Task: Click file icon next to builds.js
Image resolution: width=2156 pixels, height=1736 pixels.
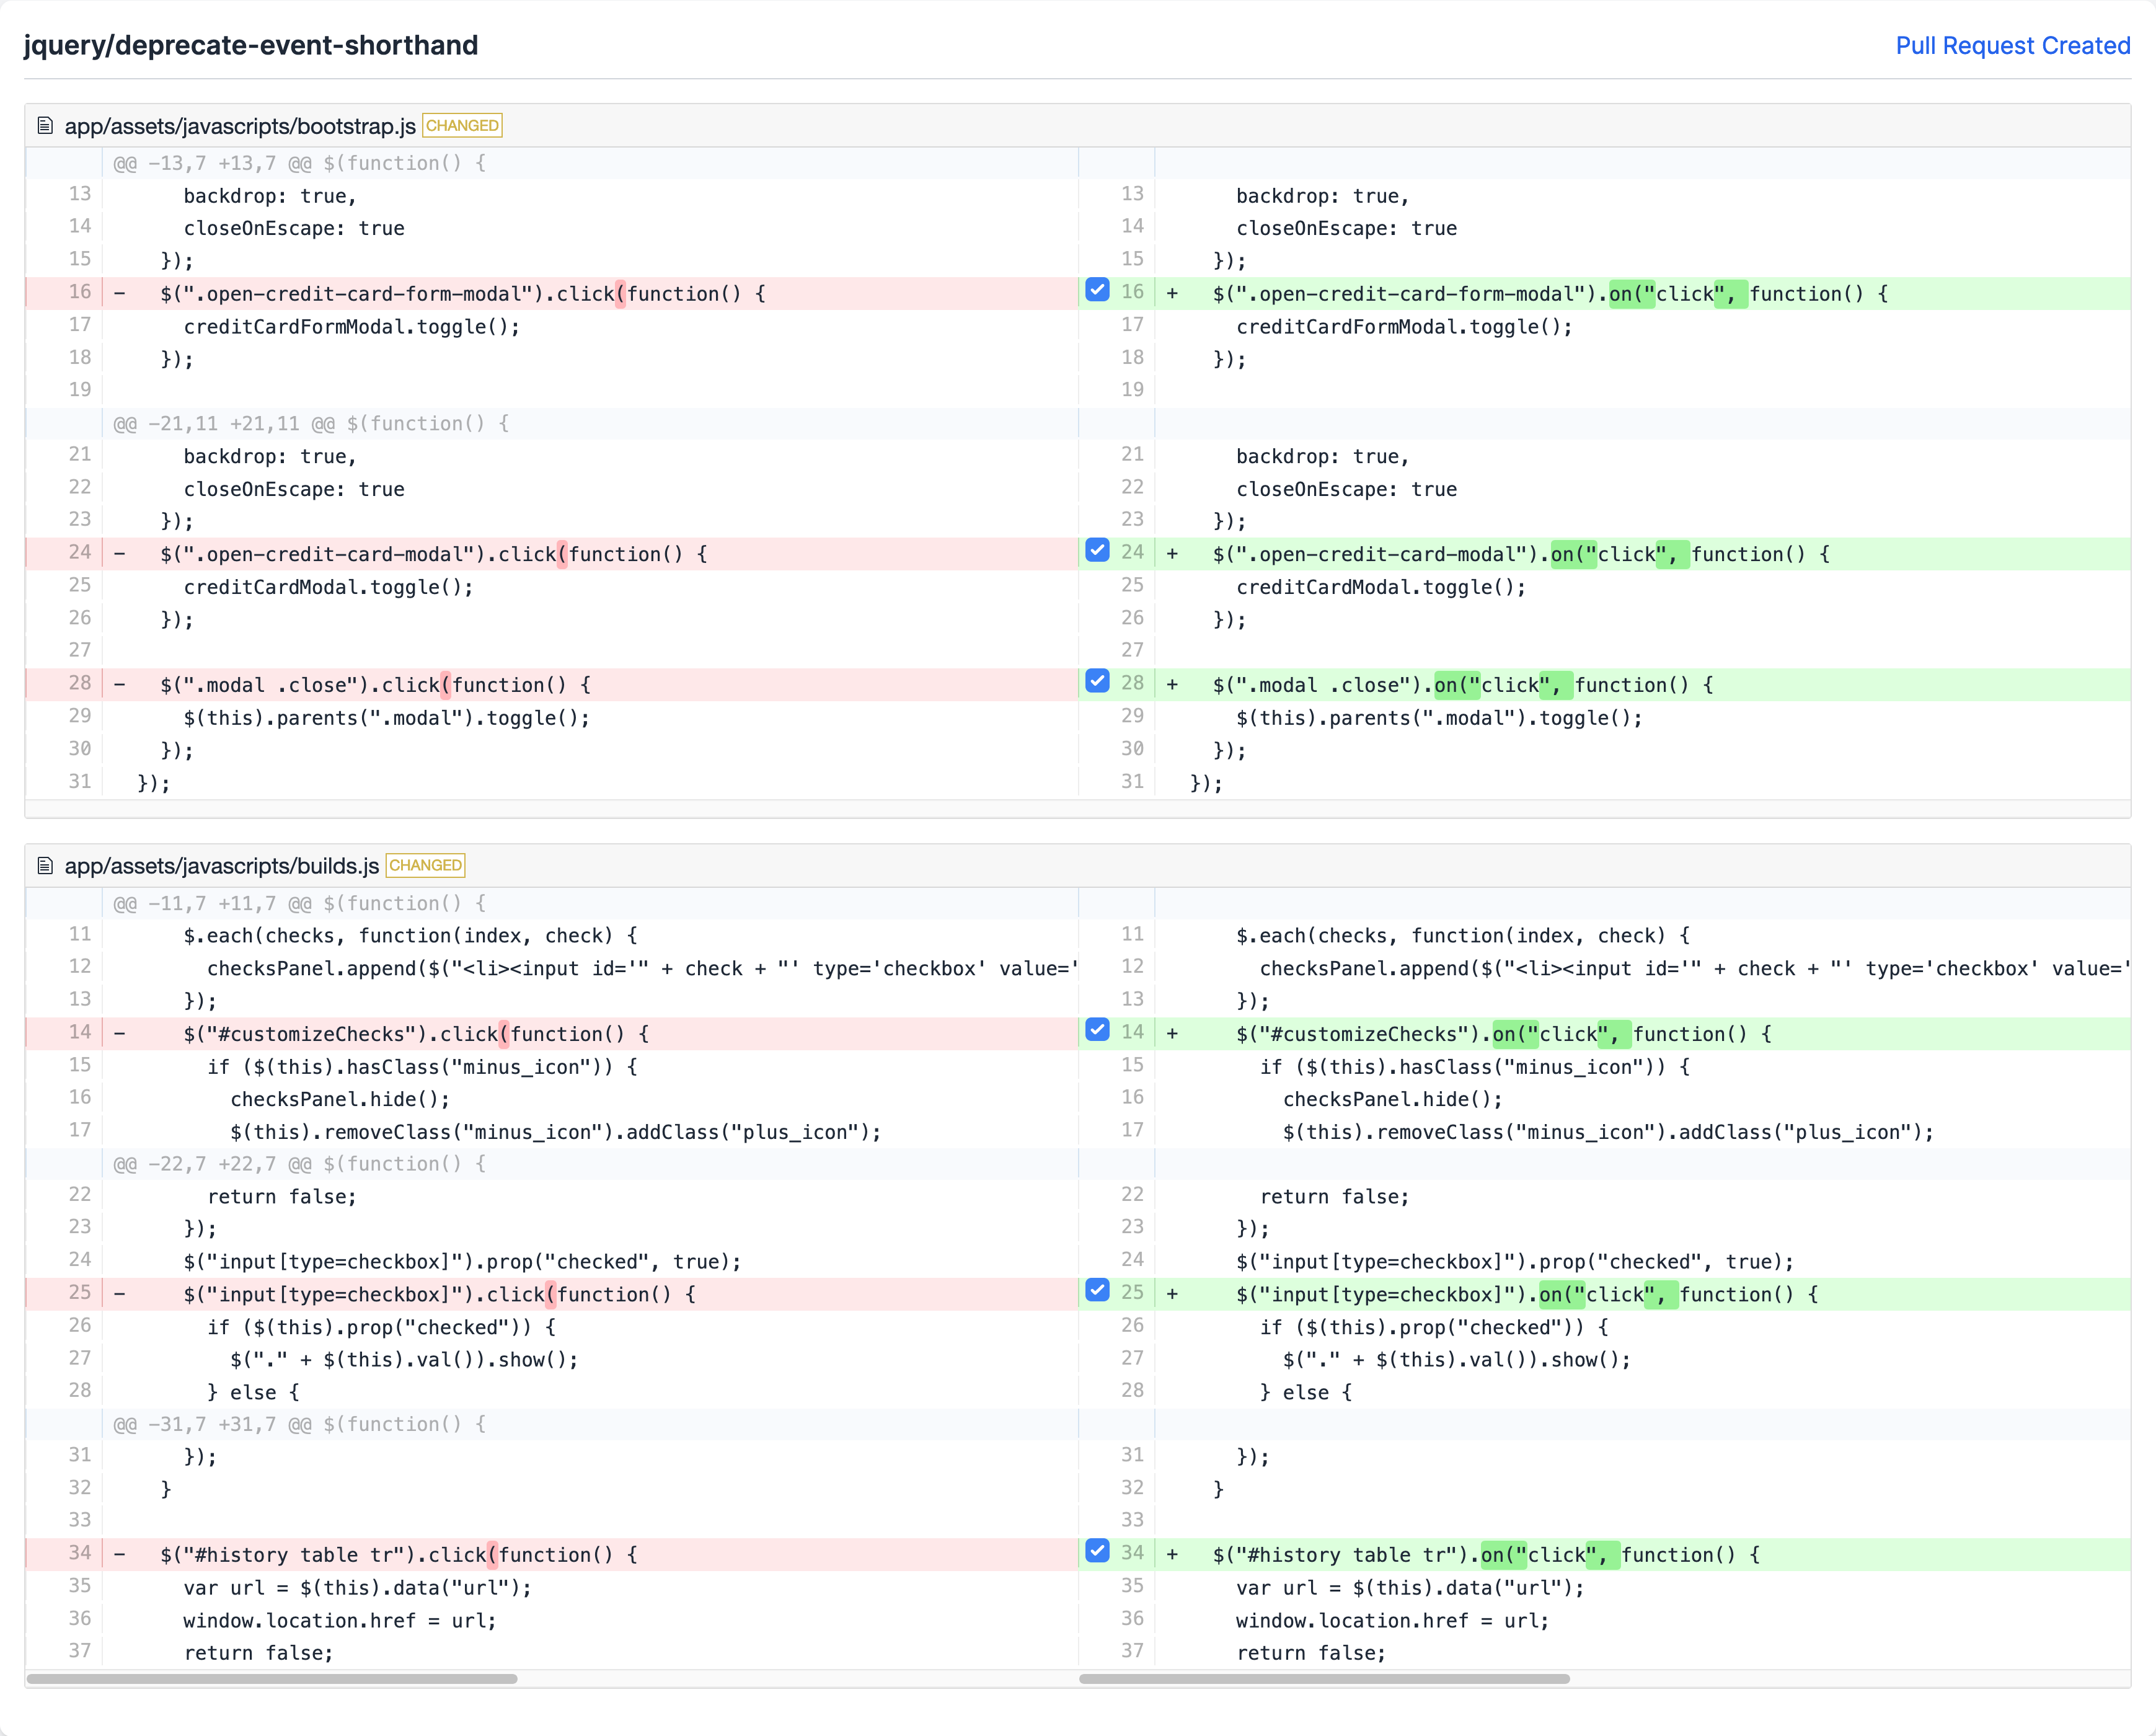Action: coord(45,865)
